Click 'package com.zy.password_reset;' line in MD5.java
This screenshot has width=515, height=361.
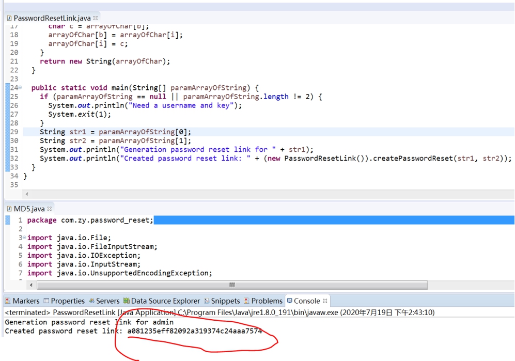[90, 220]
